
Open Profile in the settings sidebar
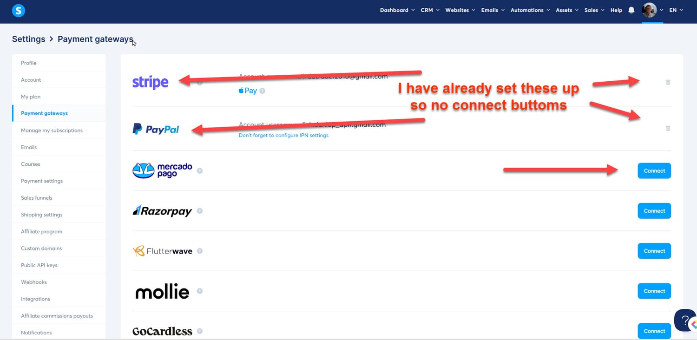click(59, 63)
